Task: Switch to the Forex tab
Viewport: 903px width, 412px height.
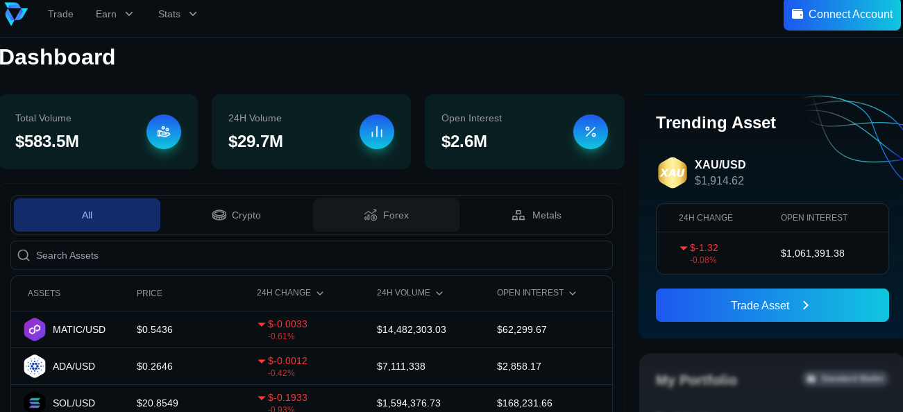Action: click(x=386, y=215)
